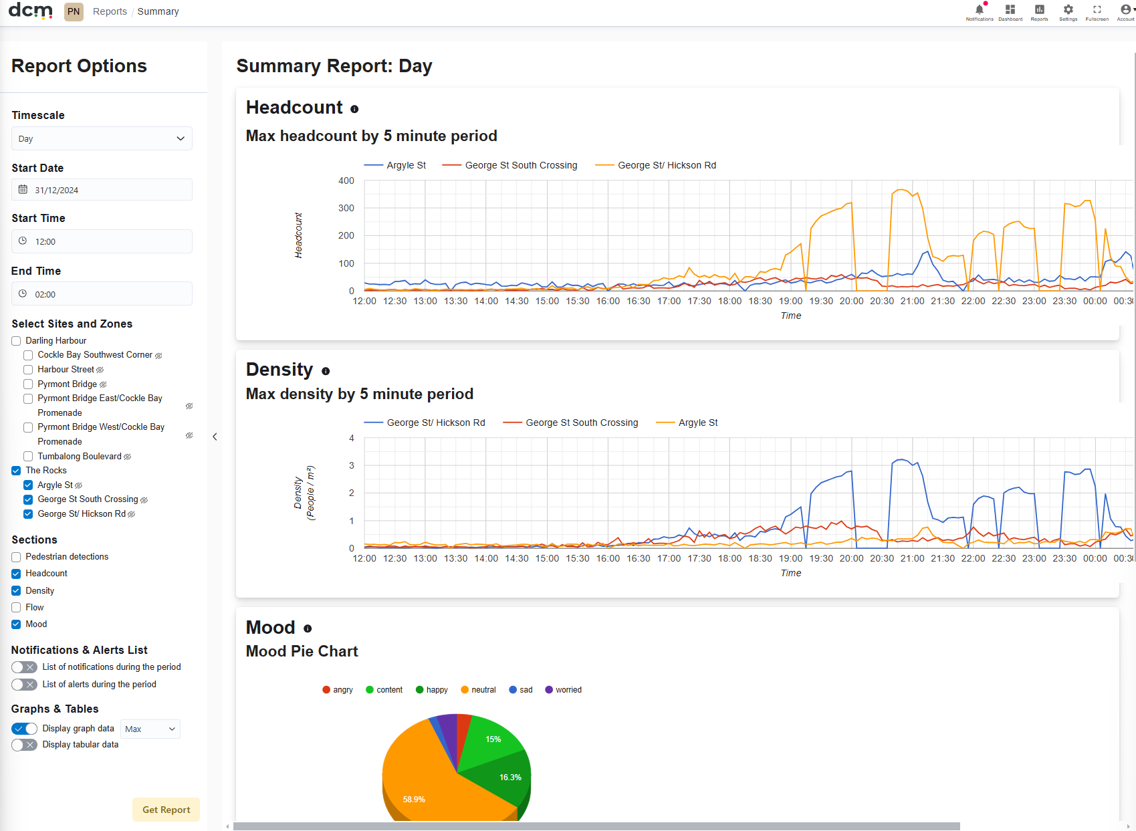The image size is (1136, 831).
Task: Open the Notifications bell icon
Action: [x=980, y=10]
